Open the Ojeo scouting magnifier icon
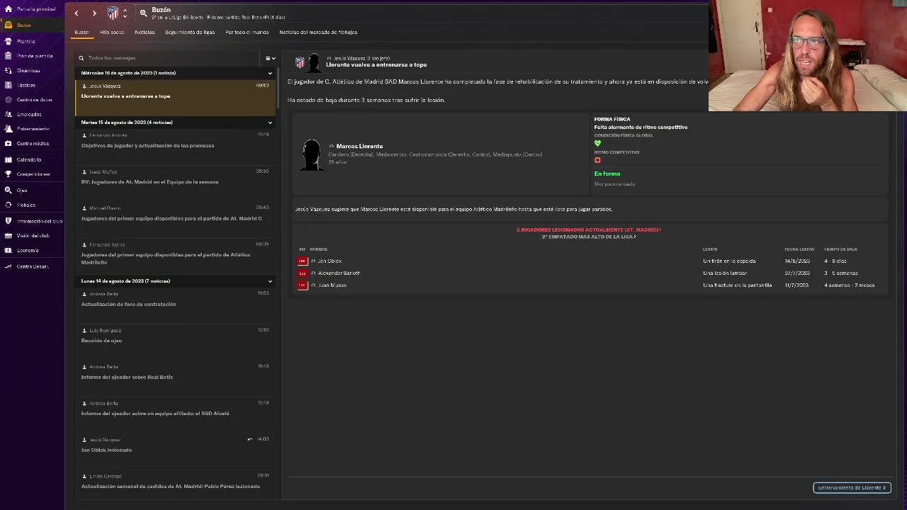The height and width of the screenshot is (510, 907). (8, 190)
